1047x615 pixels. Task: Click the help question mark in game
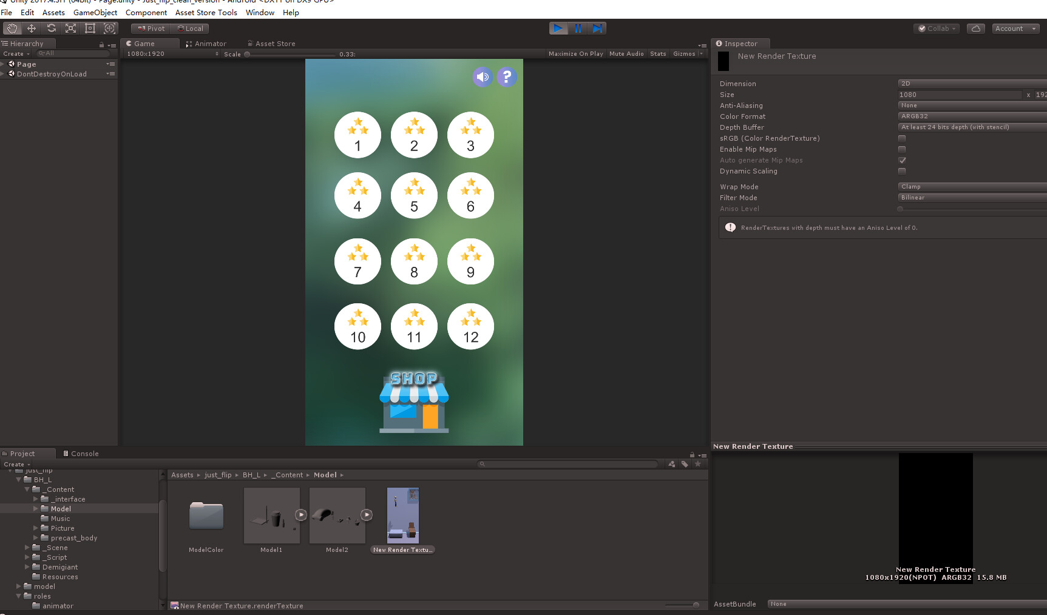pyautogui.click(x=507, y=77)
